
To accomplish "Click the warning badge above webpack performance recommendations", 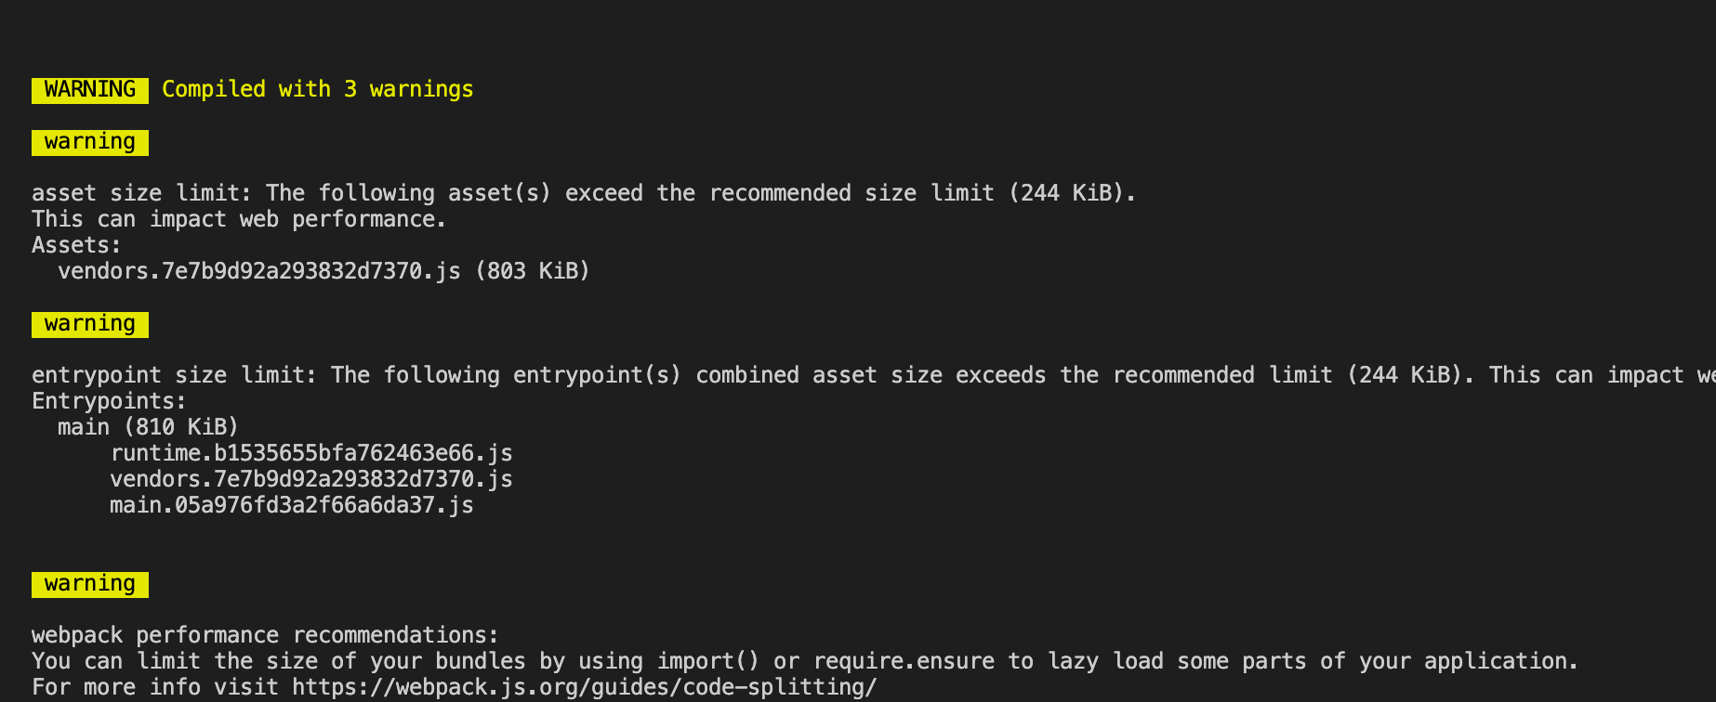I will click(90, 584).
